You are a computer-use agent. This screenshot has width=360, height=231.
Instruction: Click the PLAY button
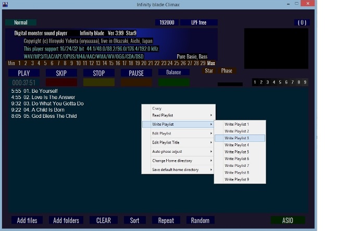[x=24, y=73]
